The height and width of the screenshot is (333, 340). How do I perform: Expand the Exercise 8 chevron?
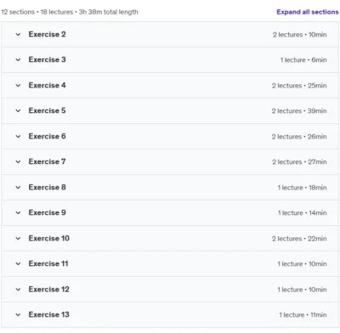click(x=18, y=187)
